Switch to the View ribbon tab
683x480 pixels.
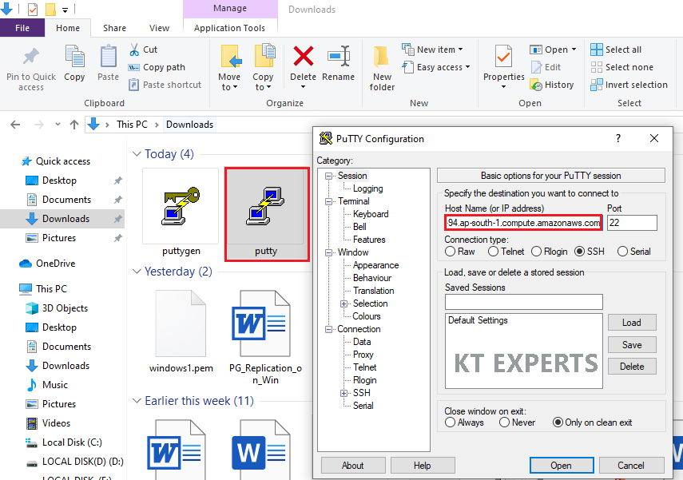[x=159, y=28]
